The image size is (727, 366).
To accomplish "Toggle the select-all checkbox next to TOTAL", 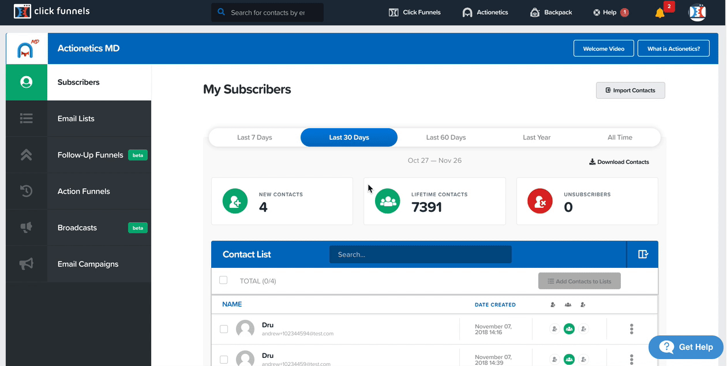I will click(223, 280).
